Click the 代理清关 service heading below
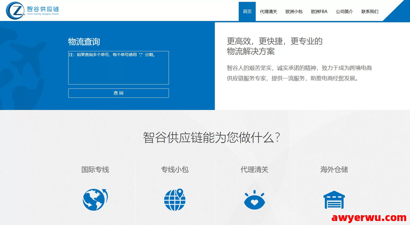 click(254, 169)
